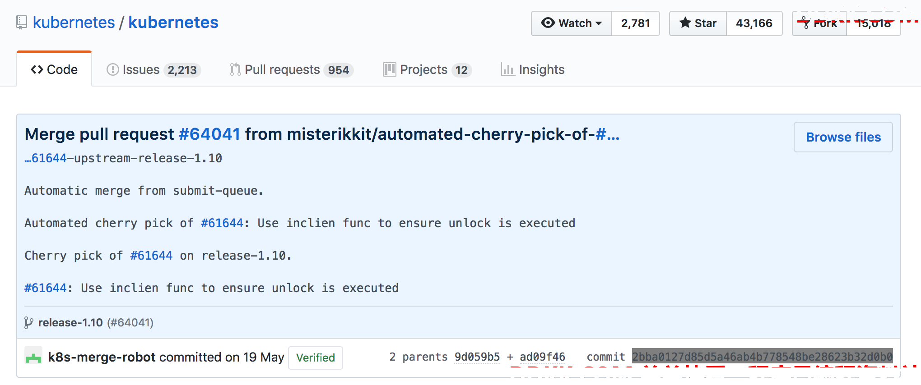Click the Issues exclamation circle icon

[112, 69]
